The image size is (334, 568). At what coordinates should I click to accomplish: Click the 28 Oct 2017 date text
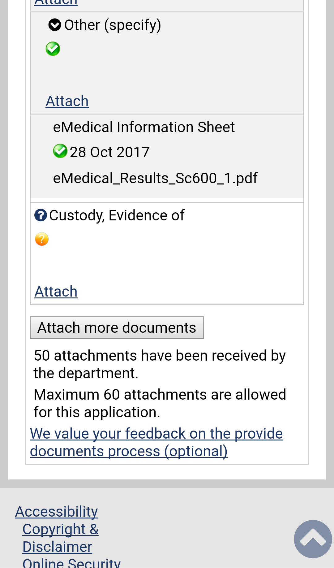(x=109, y=152)
